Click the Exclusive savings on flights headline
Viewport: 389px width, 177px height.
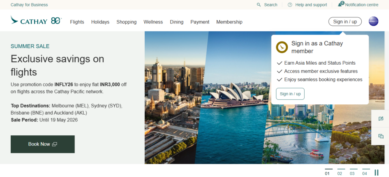pyautogui.click(x=57, y=65)
